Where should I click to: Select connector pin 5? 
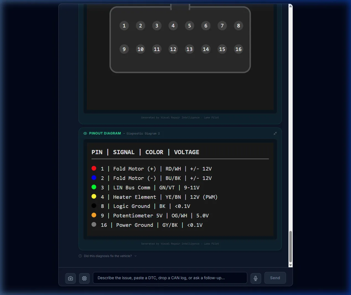click(x=189, y=26)
